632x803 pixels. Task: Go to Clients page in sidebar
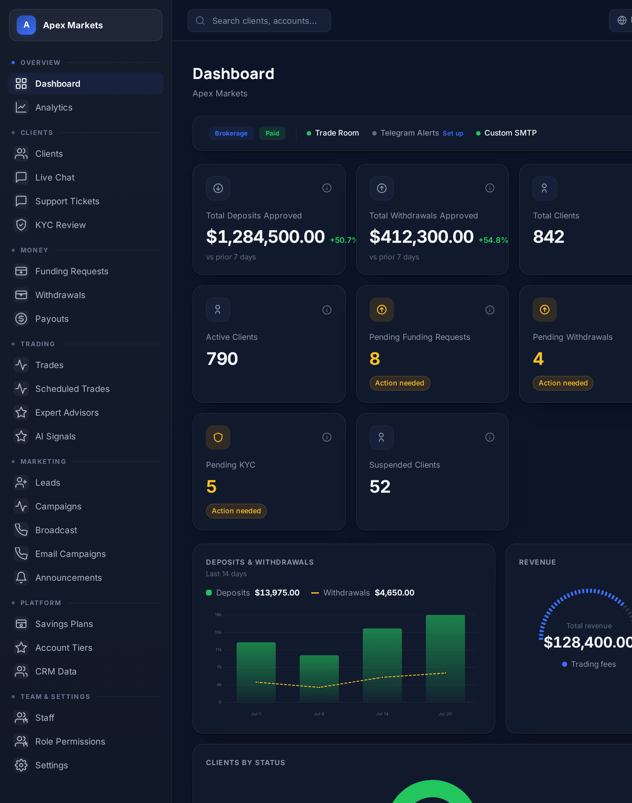click(85, 154)
